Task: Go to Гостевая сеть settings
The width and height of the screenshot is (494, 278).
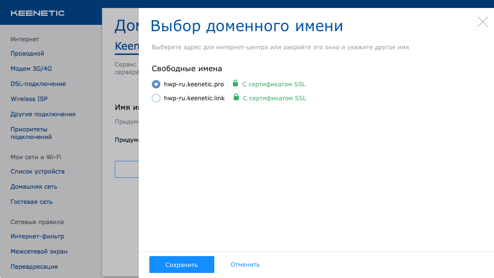Action: pos(32,202)
